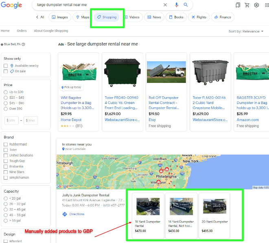
Task: Select the 20 – 32 gal capacity option
Action: (6, 204)
